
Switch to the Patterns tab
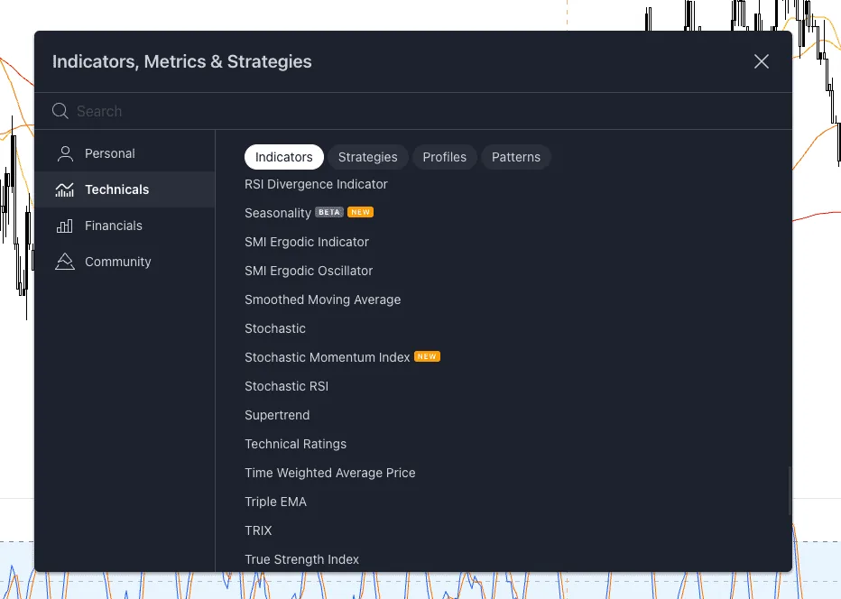(x=516, y=157)
